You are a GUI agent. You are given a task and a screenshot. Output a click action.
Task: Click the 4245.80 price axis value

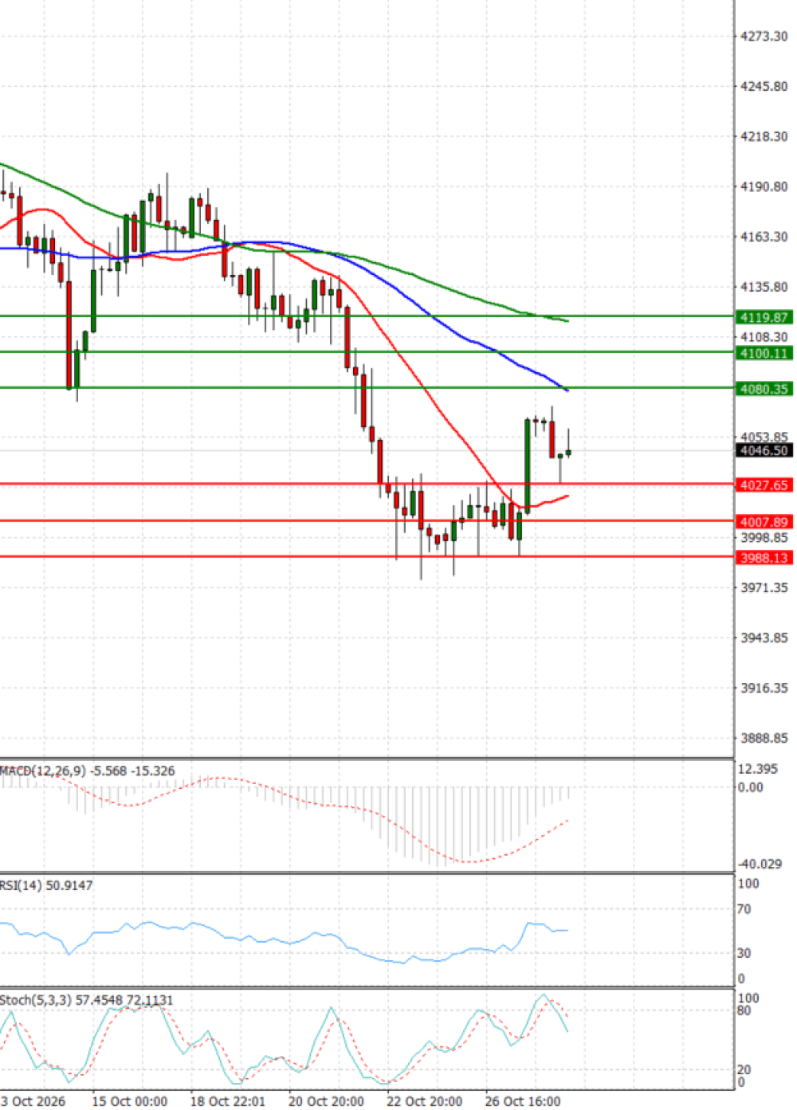(764, 86)
